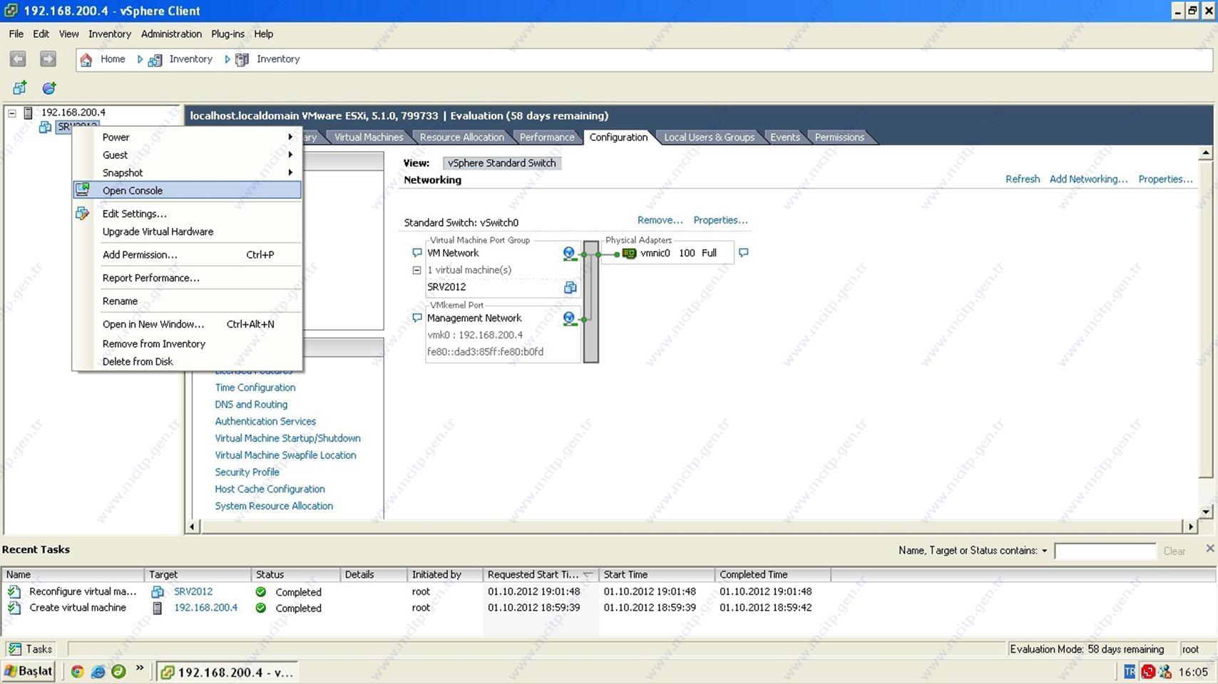Click the VM Network globe icon

click(x=569, y=254)
